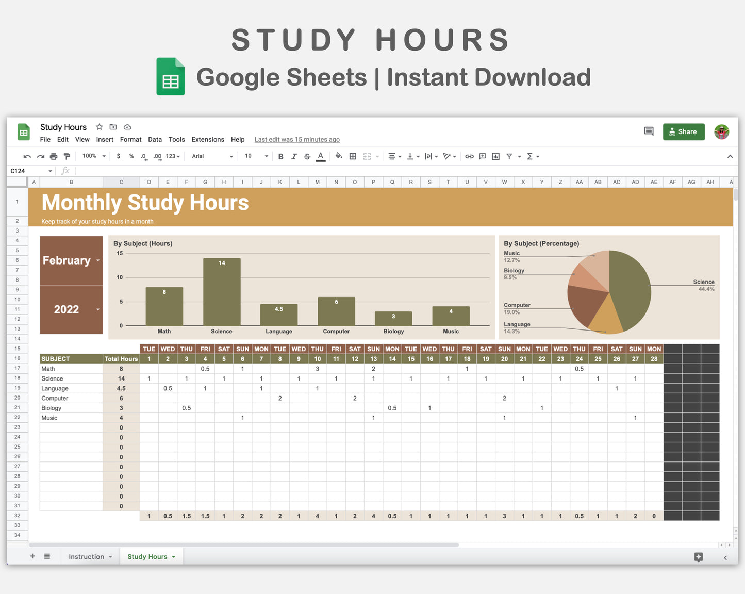Click the percent format icon
The width and height of the screenshot is (745, 594).
(131, 156)
